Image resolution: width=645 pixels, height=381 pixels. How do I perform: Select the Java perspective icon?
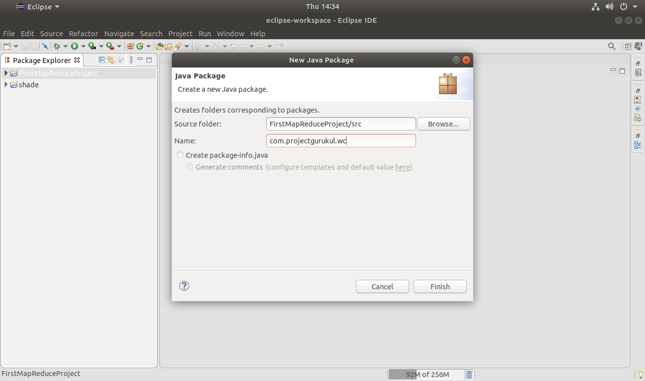click(x=638, y=46)
